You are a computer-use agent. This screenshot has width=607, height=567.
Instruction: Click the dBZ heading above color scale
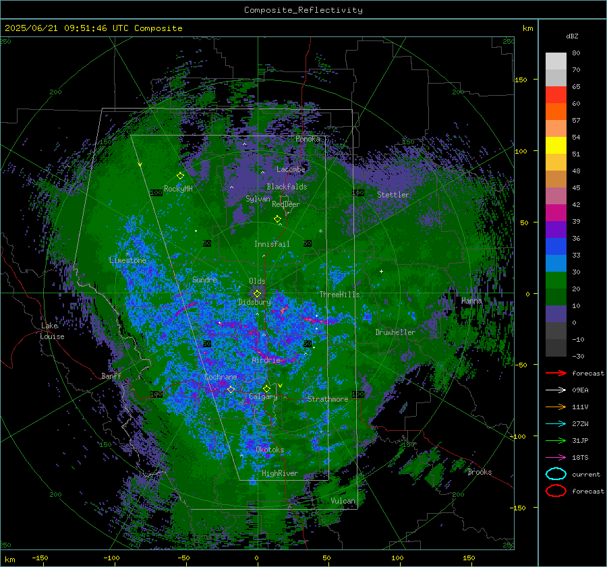click(x=572, y=36)
